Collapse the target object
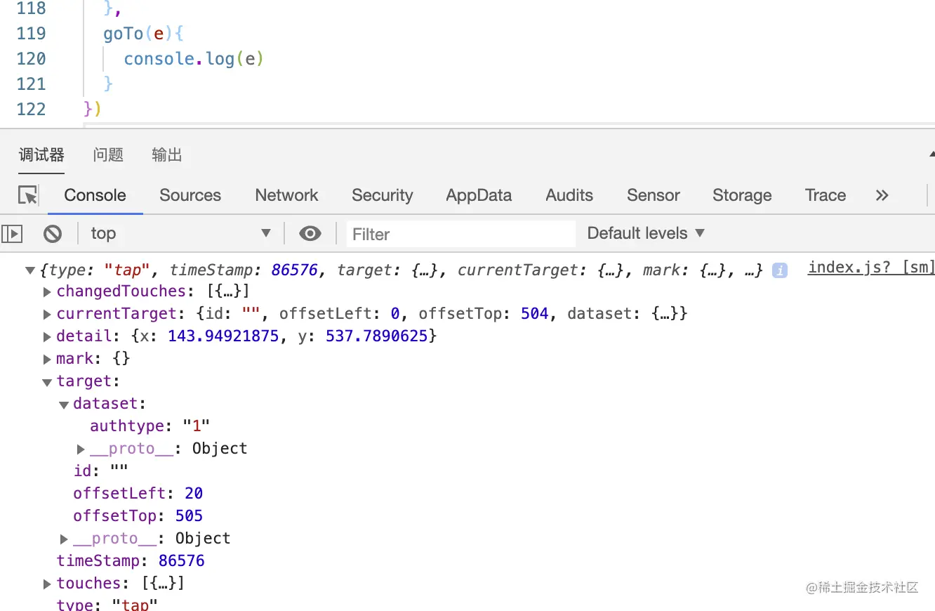 pyautogui.click(x=47, y=382)
